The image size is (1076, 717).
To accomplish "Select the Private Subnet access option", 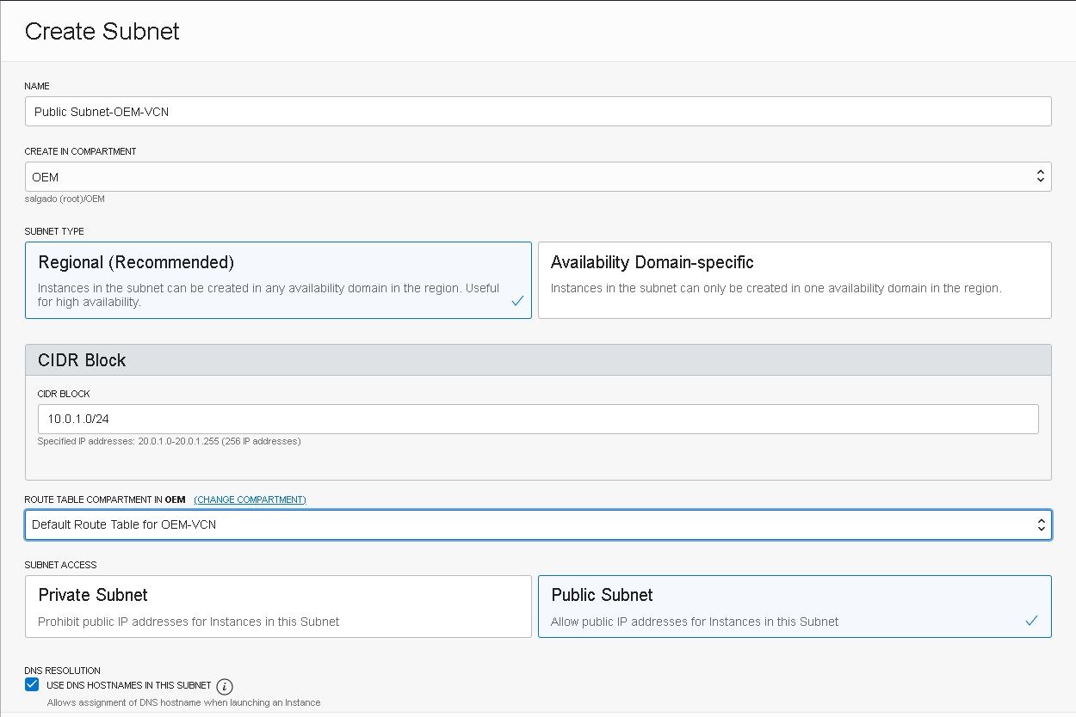I will (x=277, y=607).
